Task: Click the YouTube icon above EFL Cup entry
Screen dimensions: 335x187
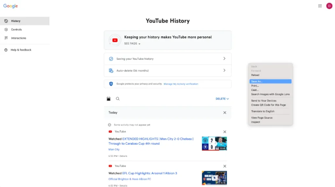Action: 110,166
